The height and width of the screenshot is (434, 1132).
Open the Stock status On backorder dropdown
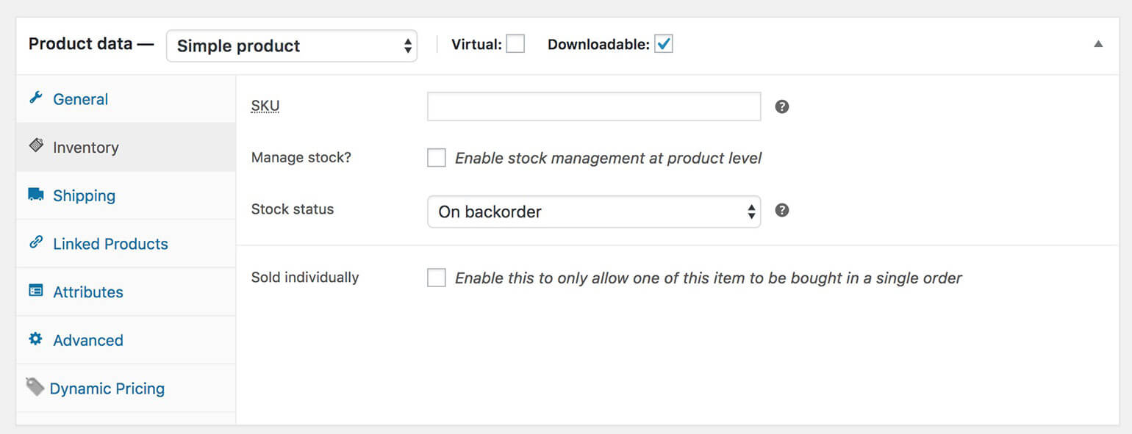(594, 211)
